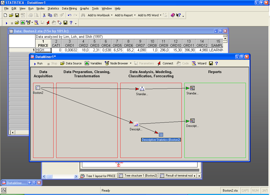Click the Descriptive statistics report node in Reports
Screen dimensions: 270x195
[193, 121]
